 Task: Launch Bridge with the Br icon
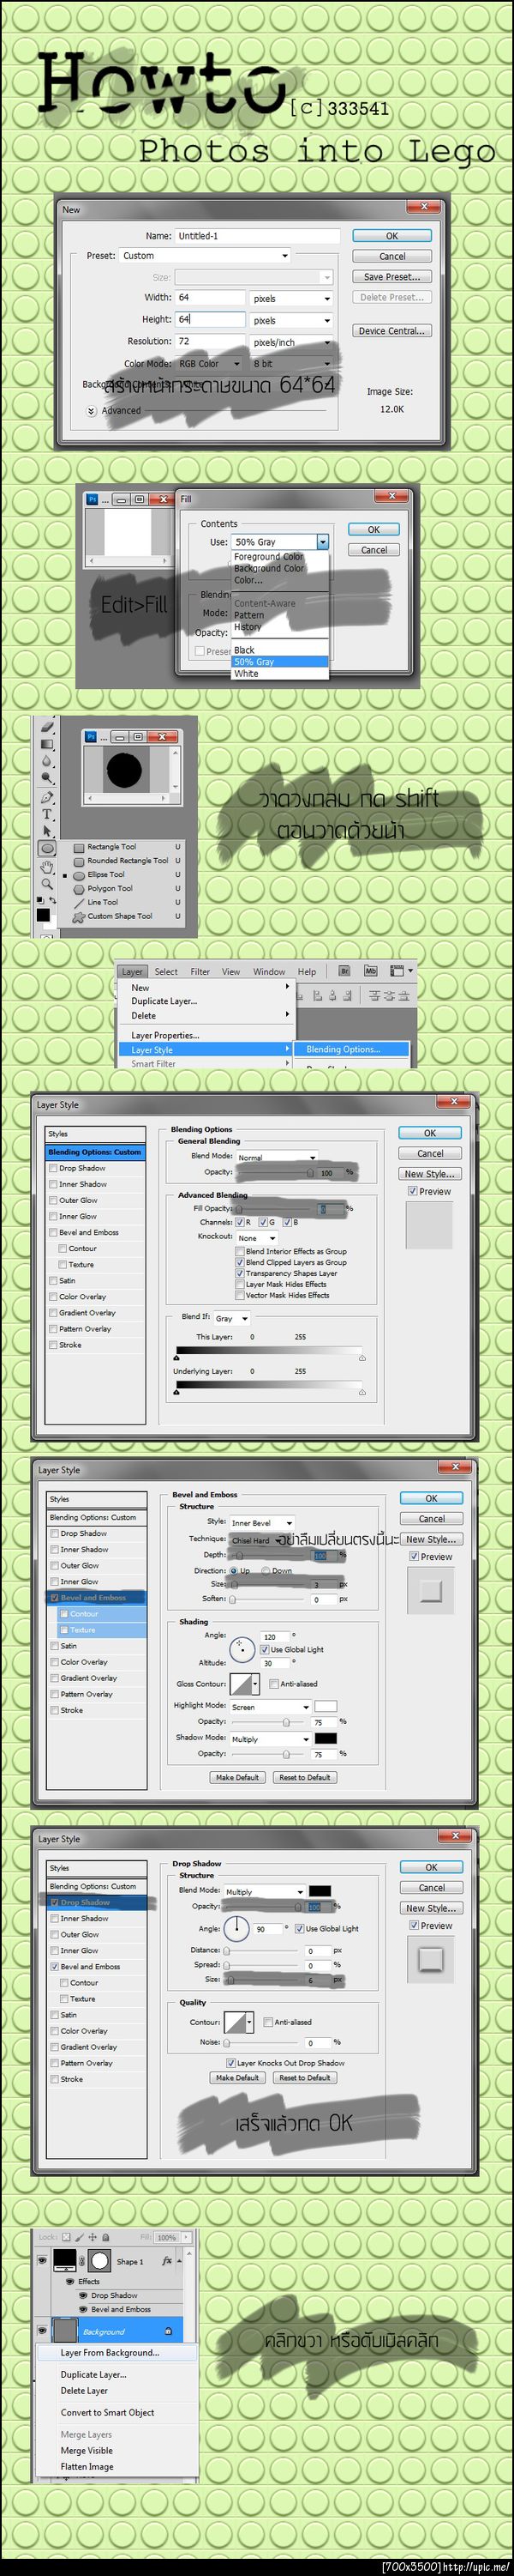pos(344,971)
